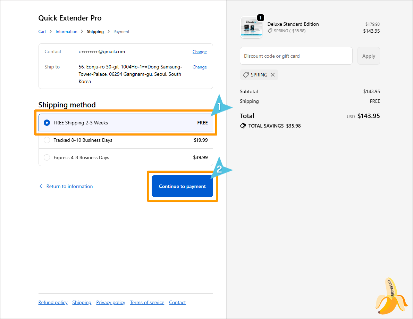Click the Deluxe Standard Edition product thumbnail
Image resolution: width=413 pixels, height=319 pixels.
251,27
